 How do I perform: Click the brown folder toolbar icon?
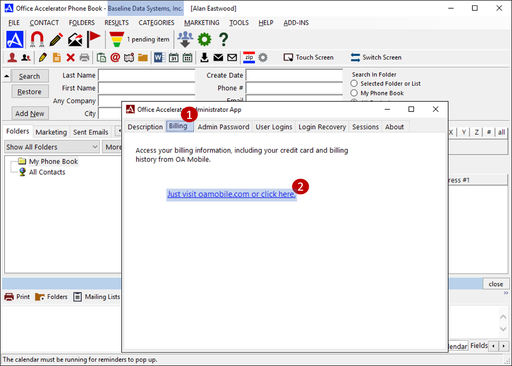(143, 58)
